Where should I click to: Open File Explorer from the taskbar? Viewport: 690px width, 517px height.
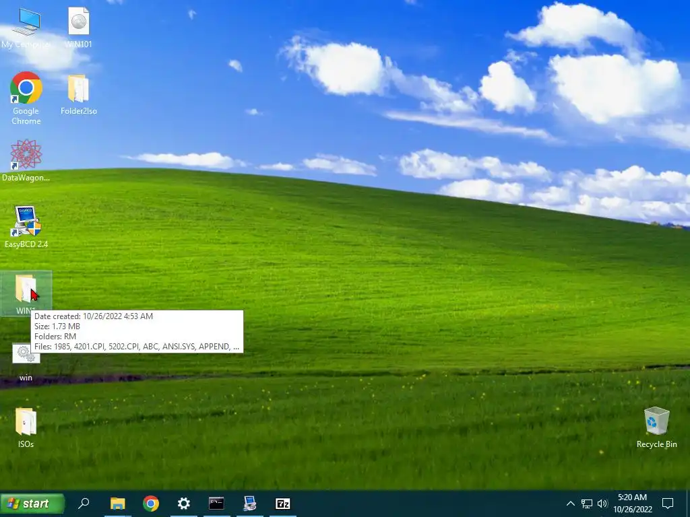coord(117,504)
